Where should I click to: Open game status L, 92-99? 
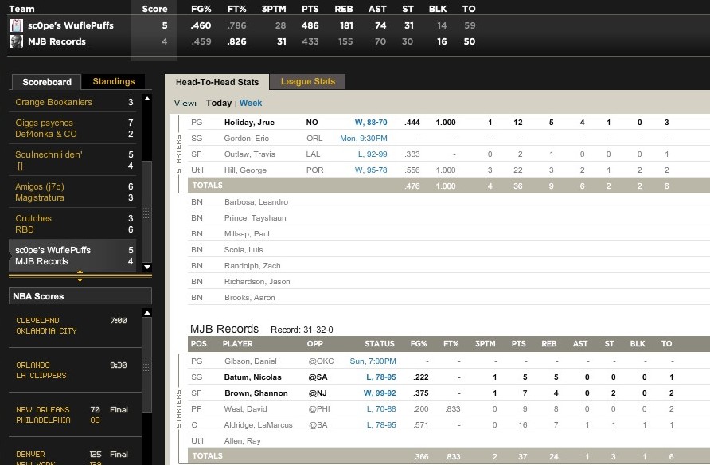pyautogui.click(x=373, y=154)
